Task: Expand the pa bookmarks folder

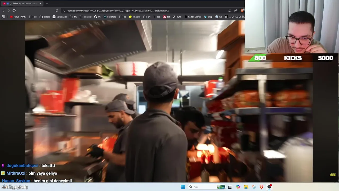Action: coord(123,17)
